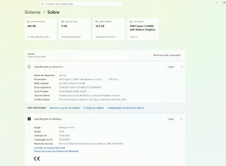Click the Renomear este computador button
This screenshot has height=166, width=226.
pos(167,55)
